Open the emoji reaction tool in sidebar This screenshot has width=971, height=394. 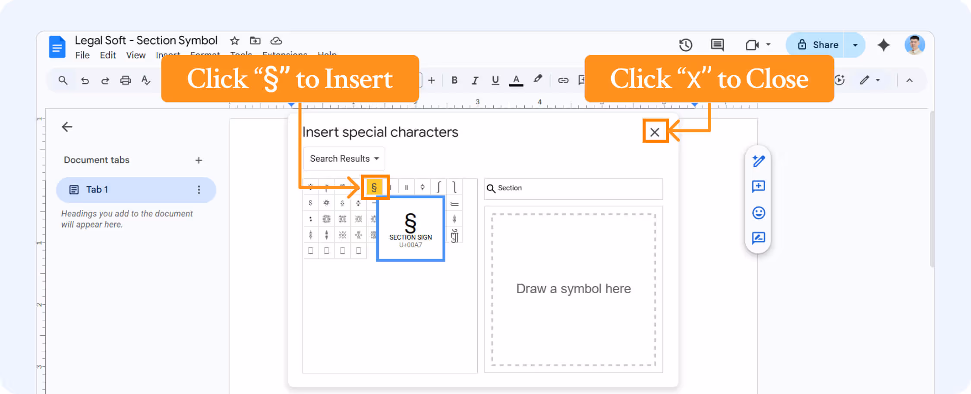point(758,213)
